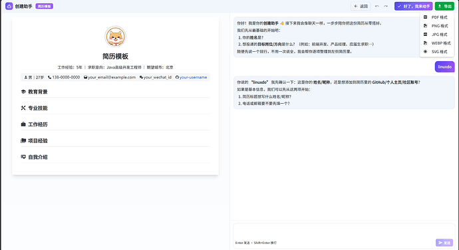Click the '1. 你的姓名是？' line

pyautogui.click(x=251, y=37)
